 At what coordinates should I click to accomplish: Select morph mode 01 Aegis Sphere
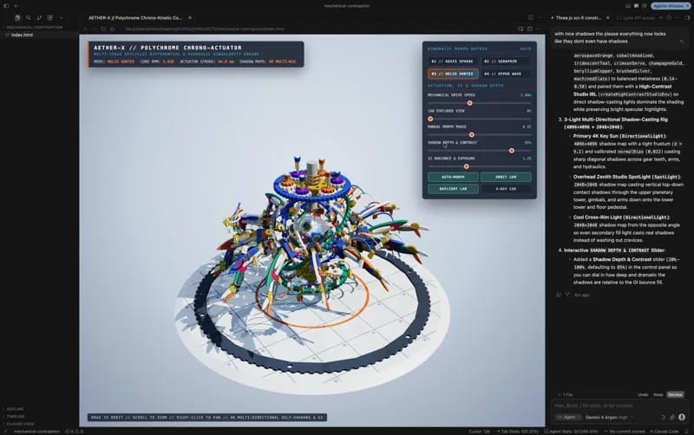[x=452, y=62]
